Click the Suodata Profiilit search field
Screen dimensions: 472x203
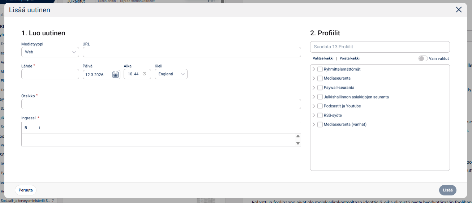click(x=380, y=47)
